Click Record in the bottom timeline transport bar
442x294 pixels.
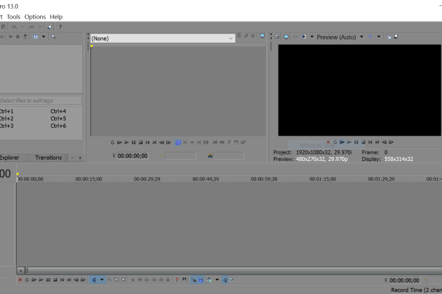(x=20, y=280)
